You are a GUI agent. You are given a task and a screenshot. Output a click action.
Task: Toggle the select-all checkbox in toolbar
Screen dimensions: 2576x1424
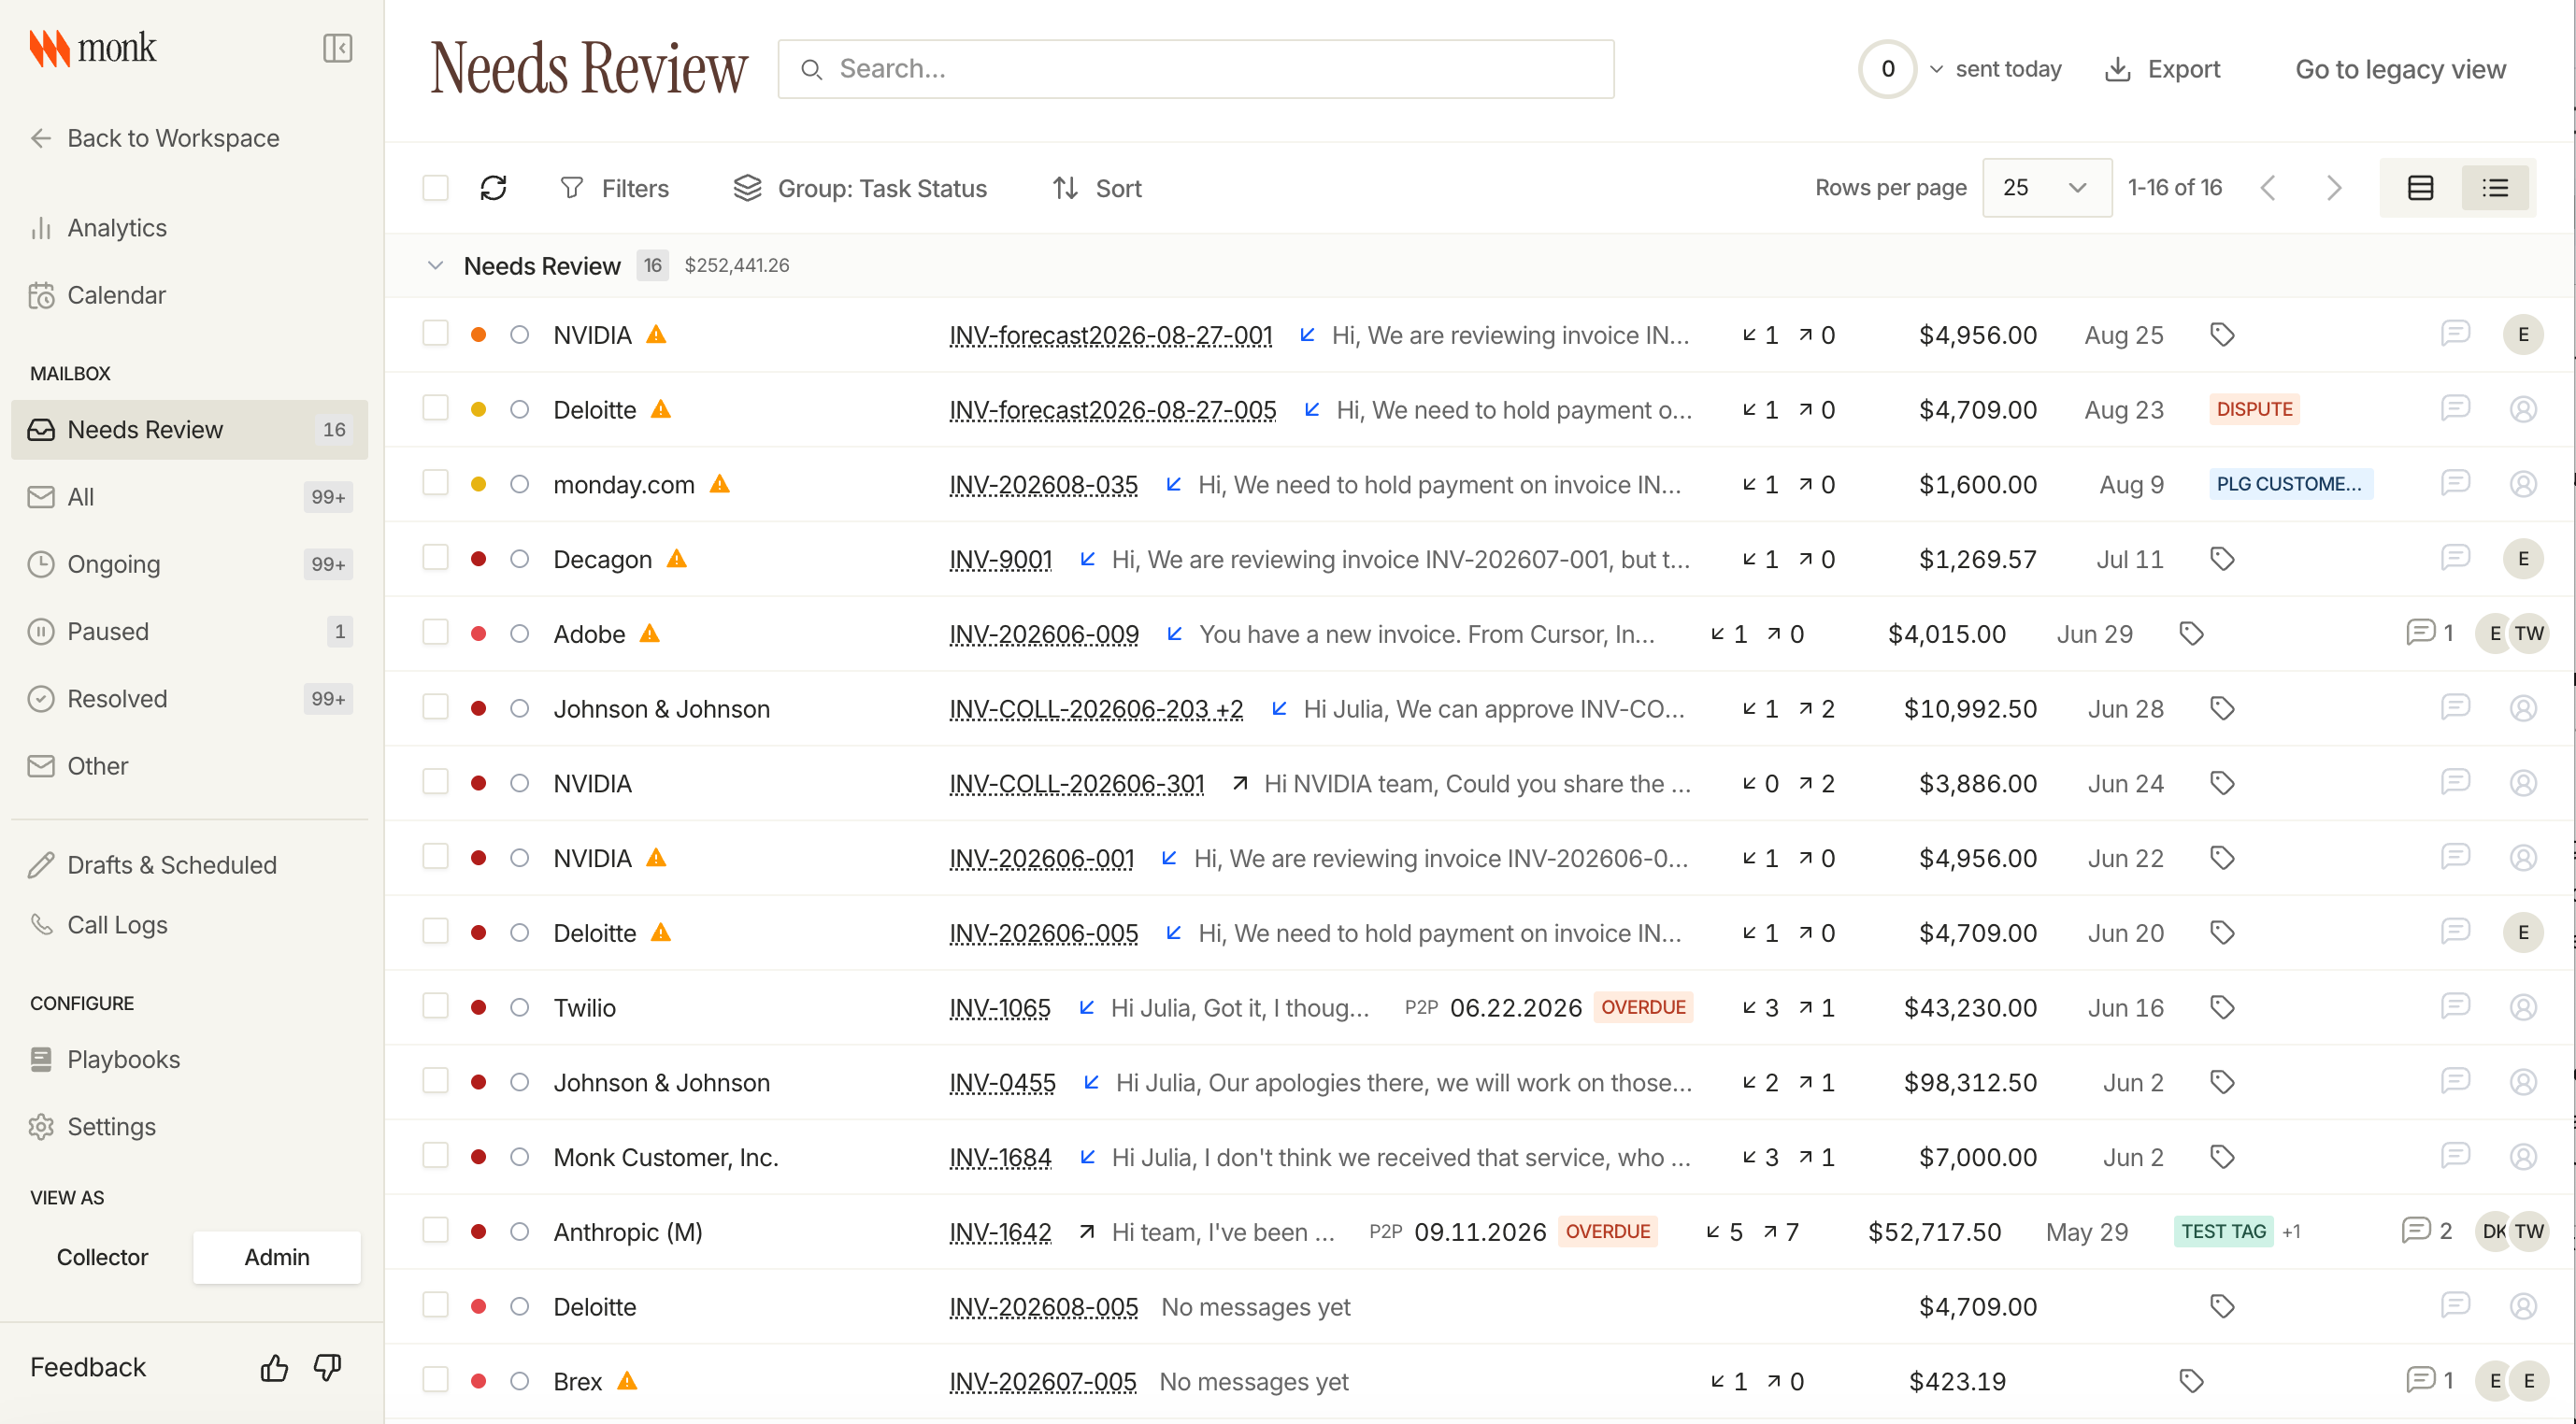[x=435, y=188]
